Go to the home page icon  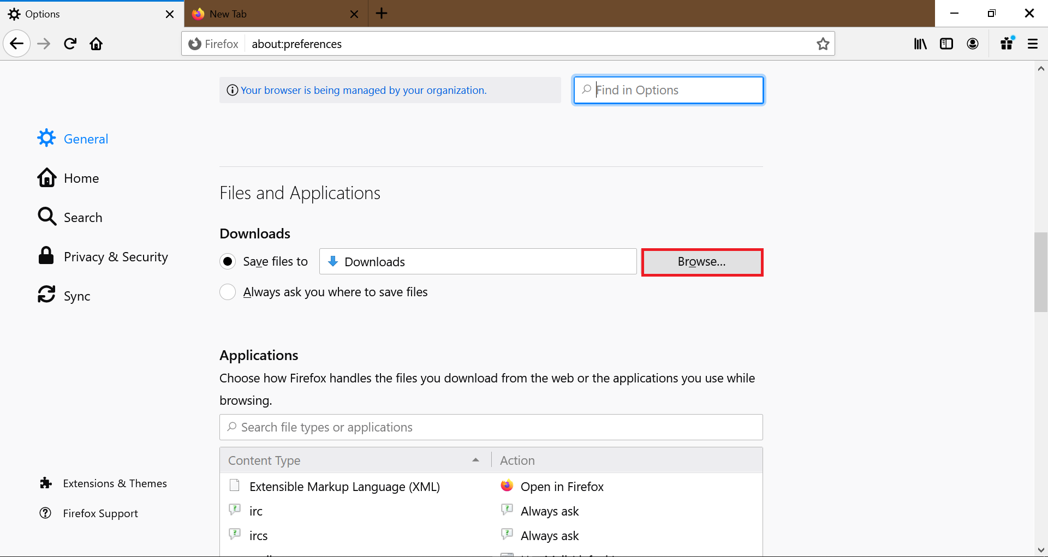pos(96,44)
